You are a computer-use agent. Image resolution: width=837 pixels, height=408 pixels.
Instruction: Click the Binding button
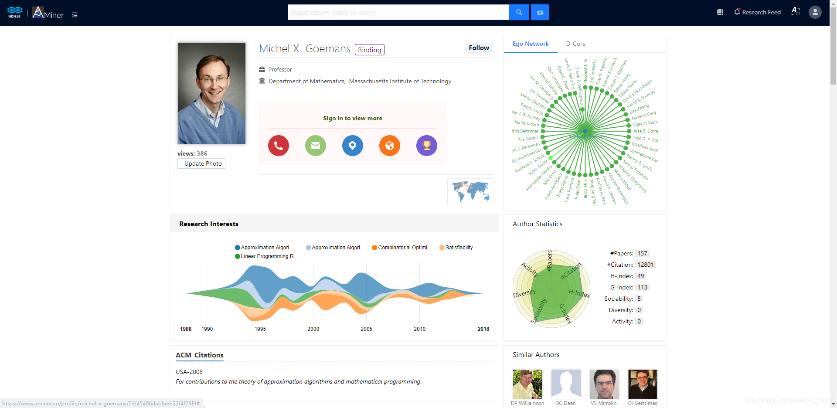coord(370,50)
